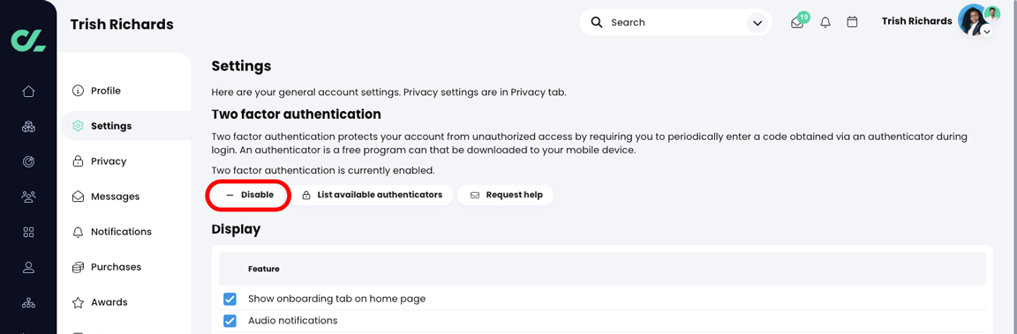Click the small secondary avatar beside profile photo
Image resolution: width=1017 pixels, height=334 pixels.
[992, 13]
